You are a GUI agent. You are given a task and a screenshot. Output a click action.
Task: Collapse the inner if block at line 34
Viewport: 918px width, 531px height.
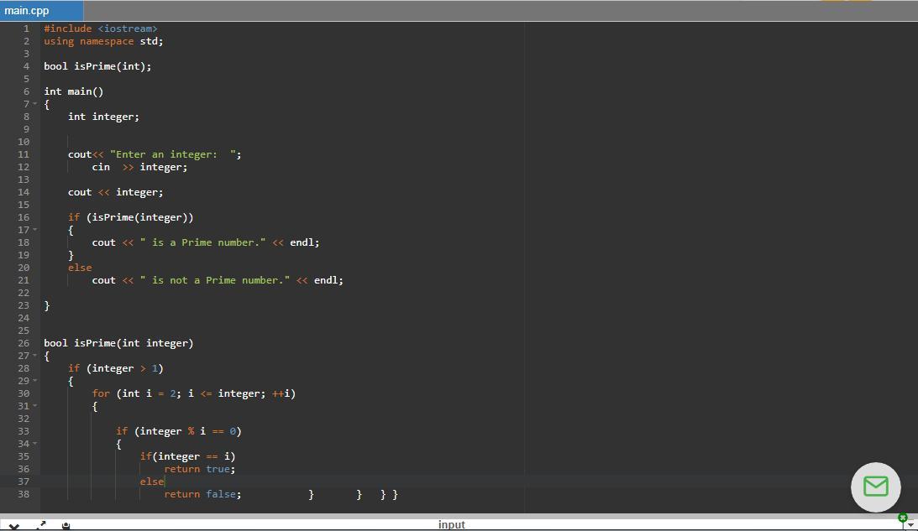point(35,444)
